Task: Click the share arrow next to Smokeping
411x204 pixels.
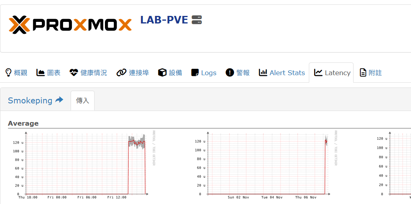Action: click(x=59, y=100)
